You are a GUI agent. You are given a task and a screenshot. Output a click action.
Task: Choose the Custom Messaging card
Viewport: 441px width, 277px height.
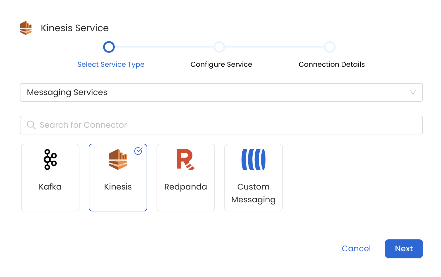(x=253, y=177)
